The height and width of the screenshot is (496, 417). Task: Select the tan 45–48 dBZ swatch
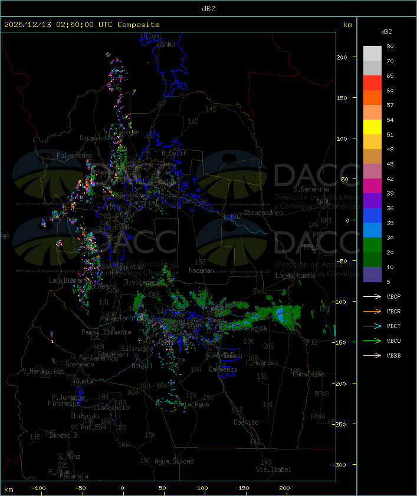pos(372,156)
